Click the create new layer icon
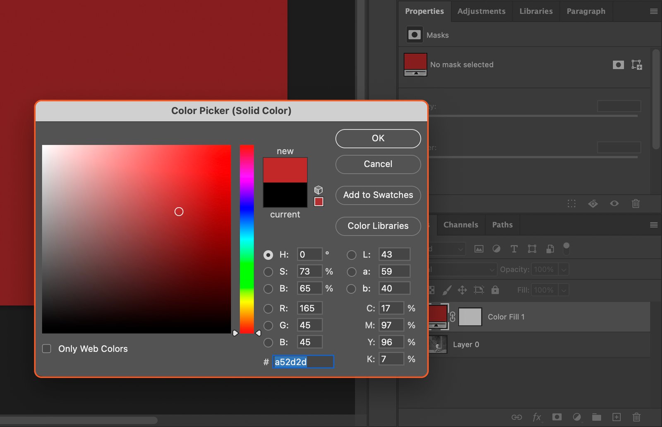This screenshot has width=662, height=427. 616,417
